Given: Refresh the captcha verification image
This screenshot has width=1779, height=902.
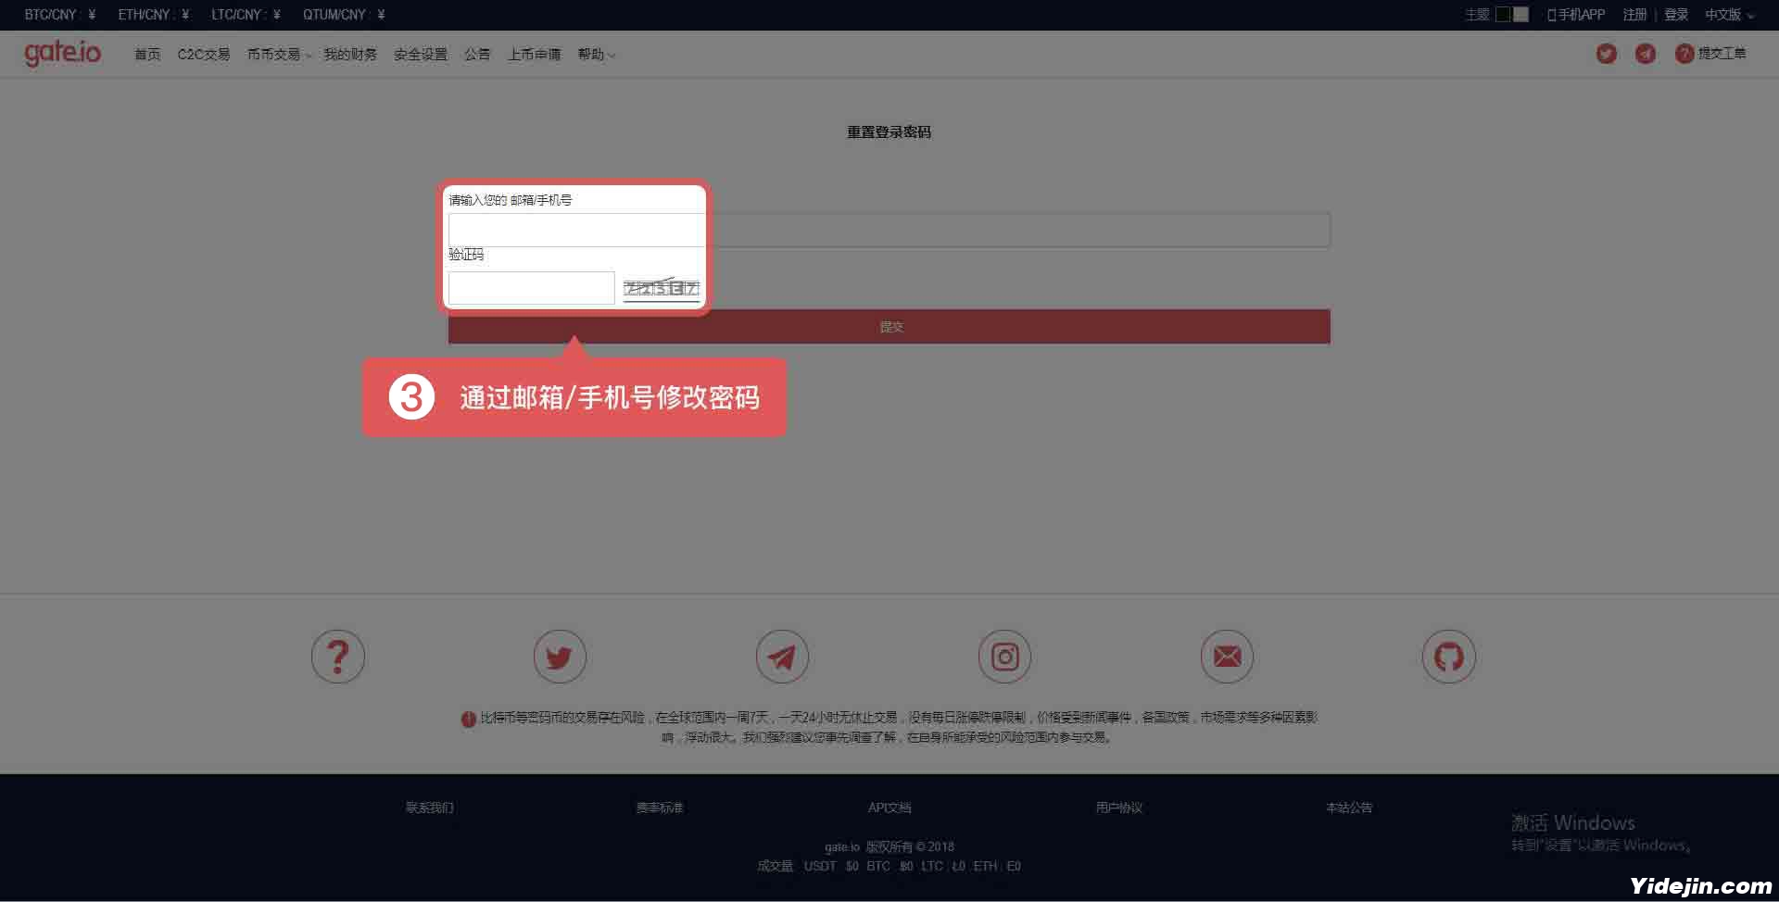Looking at the screenshot, I should [x=661, y=288].
